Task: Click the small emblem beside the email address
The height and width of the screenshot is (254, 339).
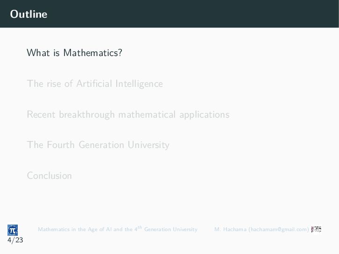Action: [316, 229]
